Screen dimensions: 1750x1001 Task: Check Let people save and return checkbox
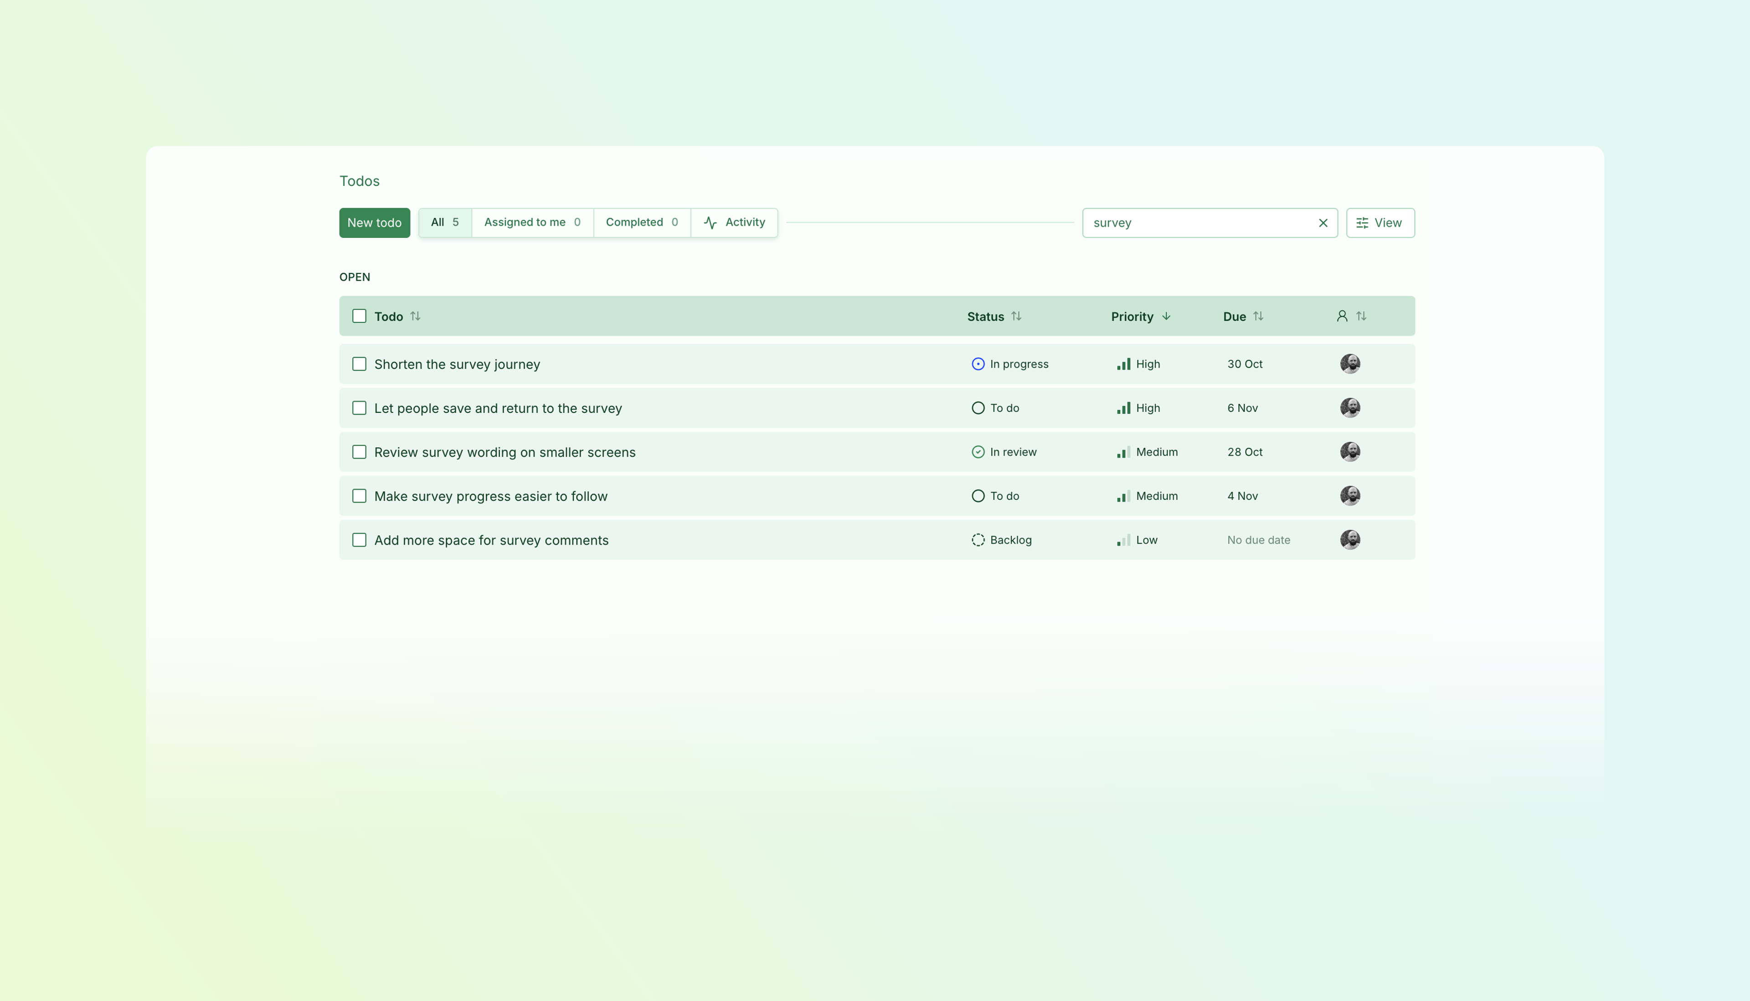click(x=359, y=408)
